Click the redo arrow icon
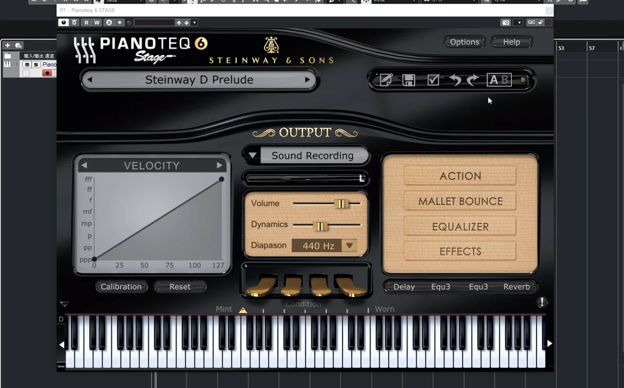 coord(473,80)
